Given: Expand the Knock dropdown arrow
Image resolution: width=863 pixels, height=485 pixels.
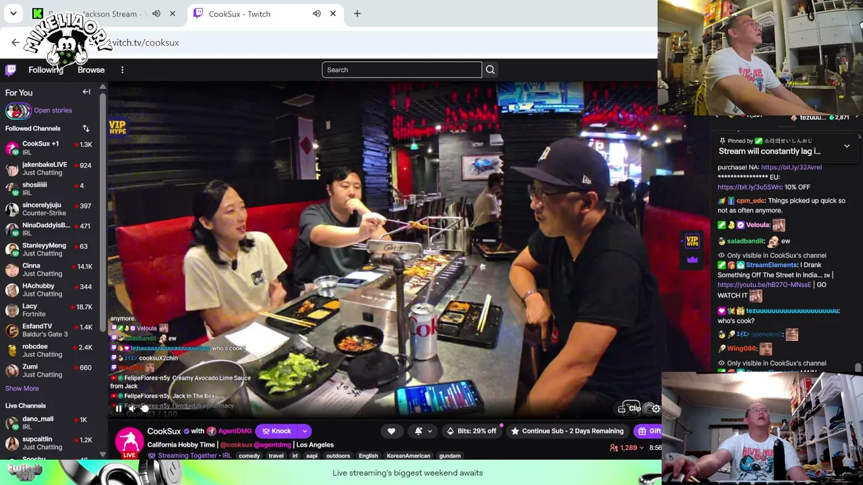Looking at the screenshot, I should click(305, 431).
